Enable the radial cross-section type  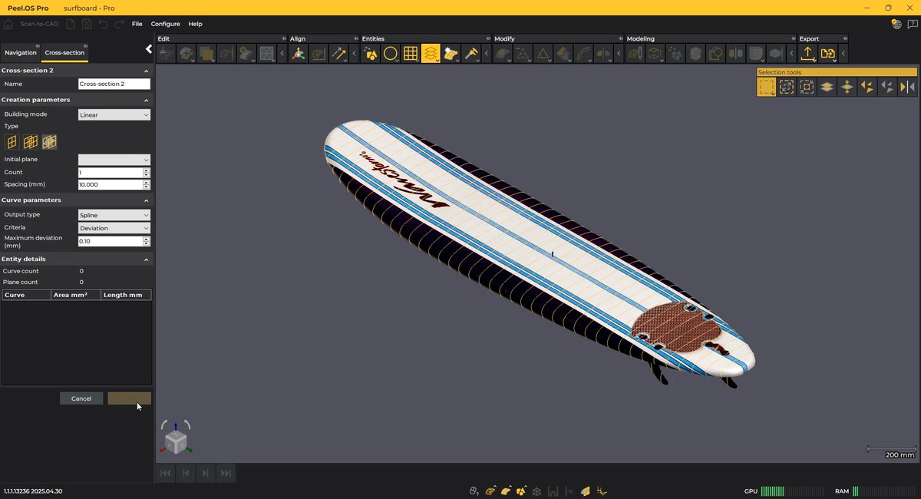point(49,142)
